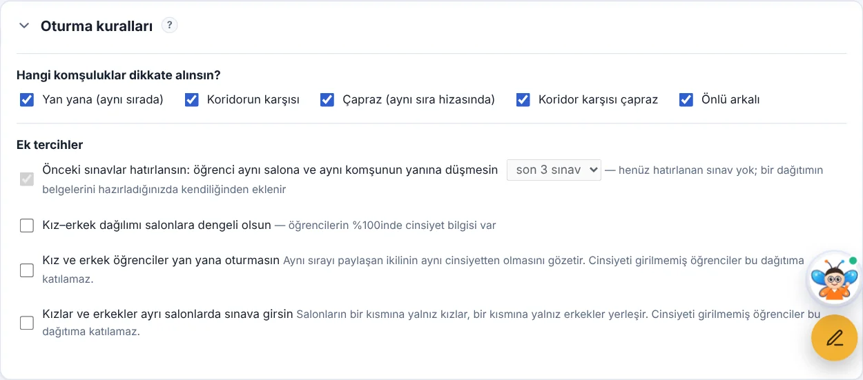This screenshot has height=380, width=863.
Task: Click the Önceki sınavlar hatırlansın label text
Action: (x=270, y=170)
